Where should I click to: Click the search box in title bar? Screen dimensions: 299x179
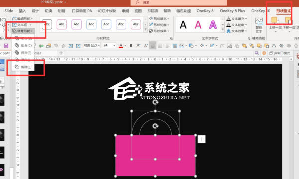(x=179, y=2)
